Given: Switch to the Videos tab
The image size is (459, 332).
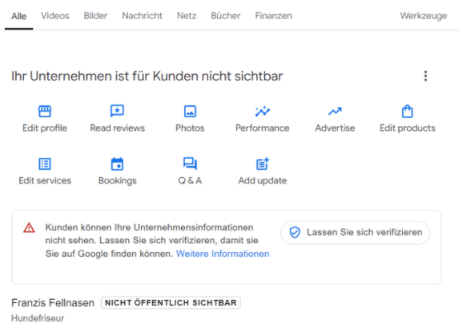Looking at the screenshot, I should pyautogui.click(x=55, y=16).
